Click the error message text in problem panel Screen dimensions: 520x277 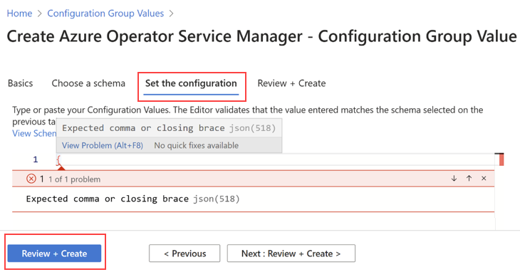(132, 199)
